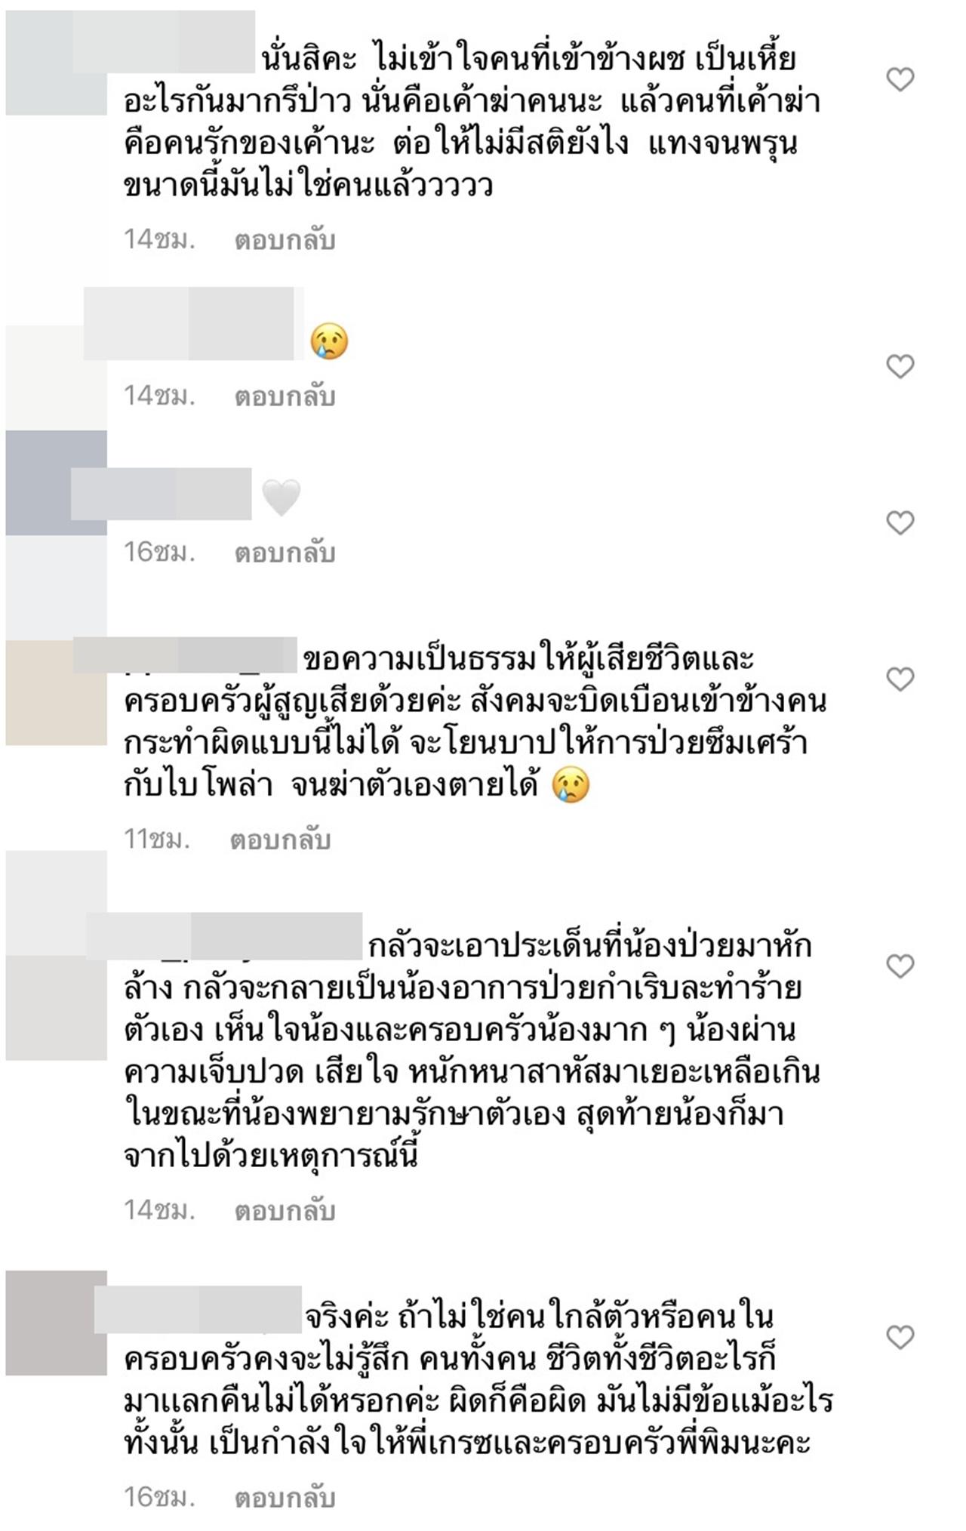Click ตอบกลับ beside the 11ชม. timestamp
Screen dimensions: 966x1531
(x=280, y=839)
